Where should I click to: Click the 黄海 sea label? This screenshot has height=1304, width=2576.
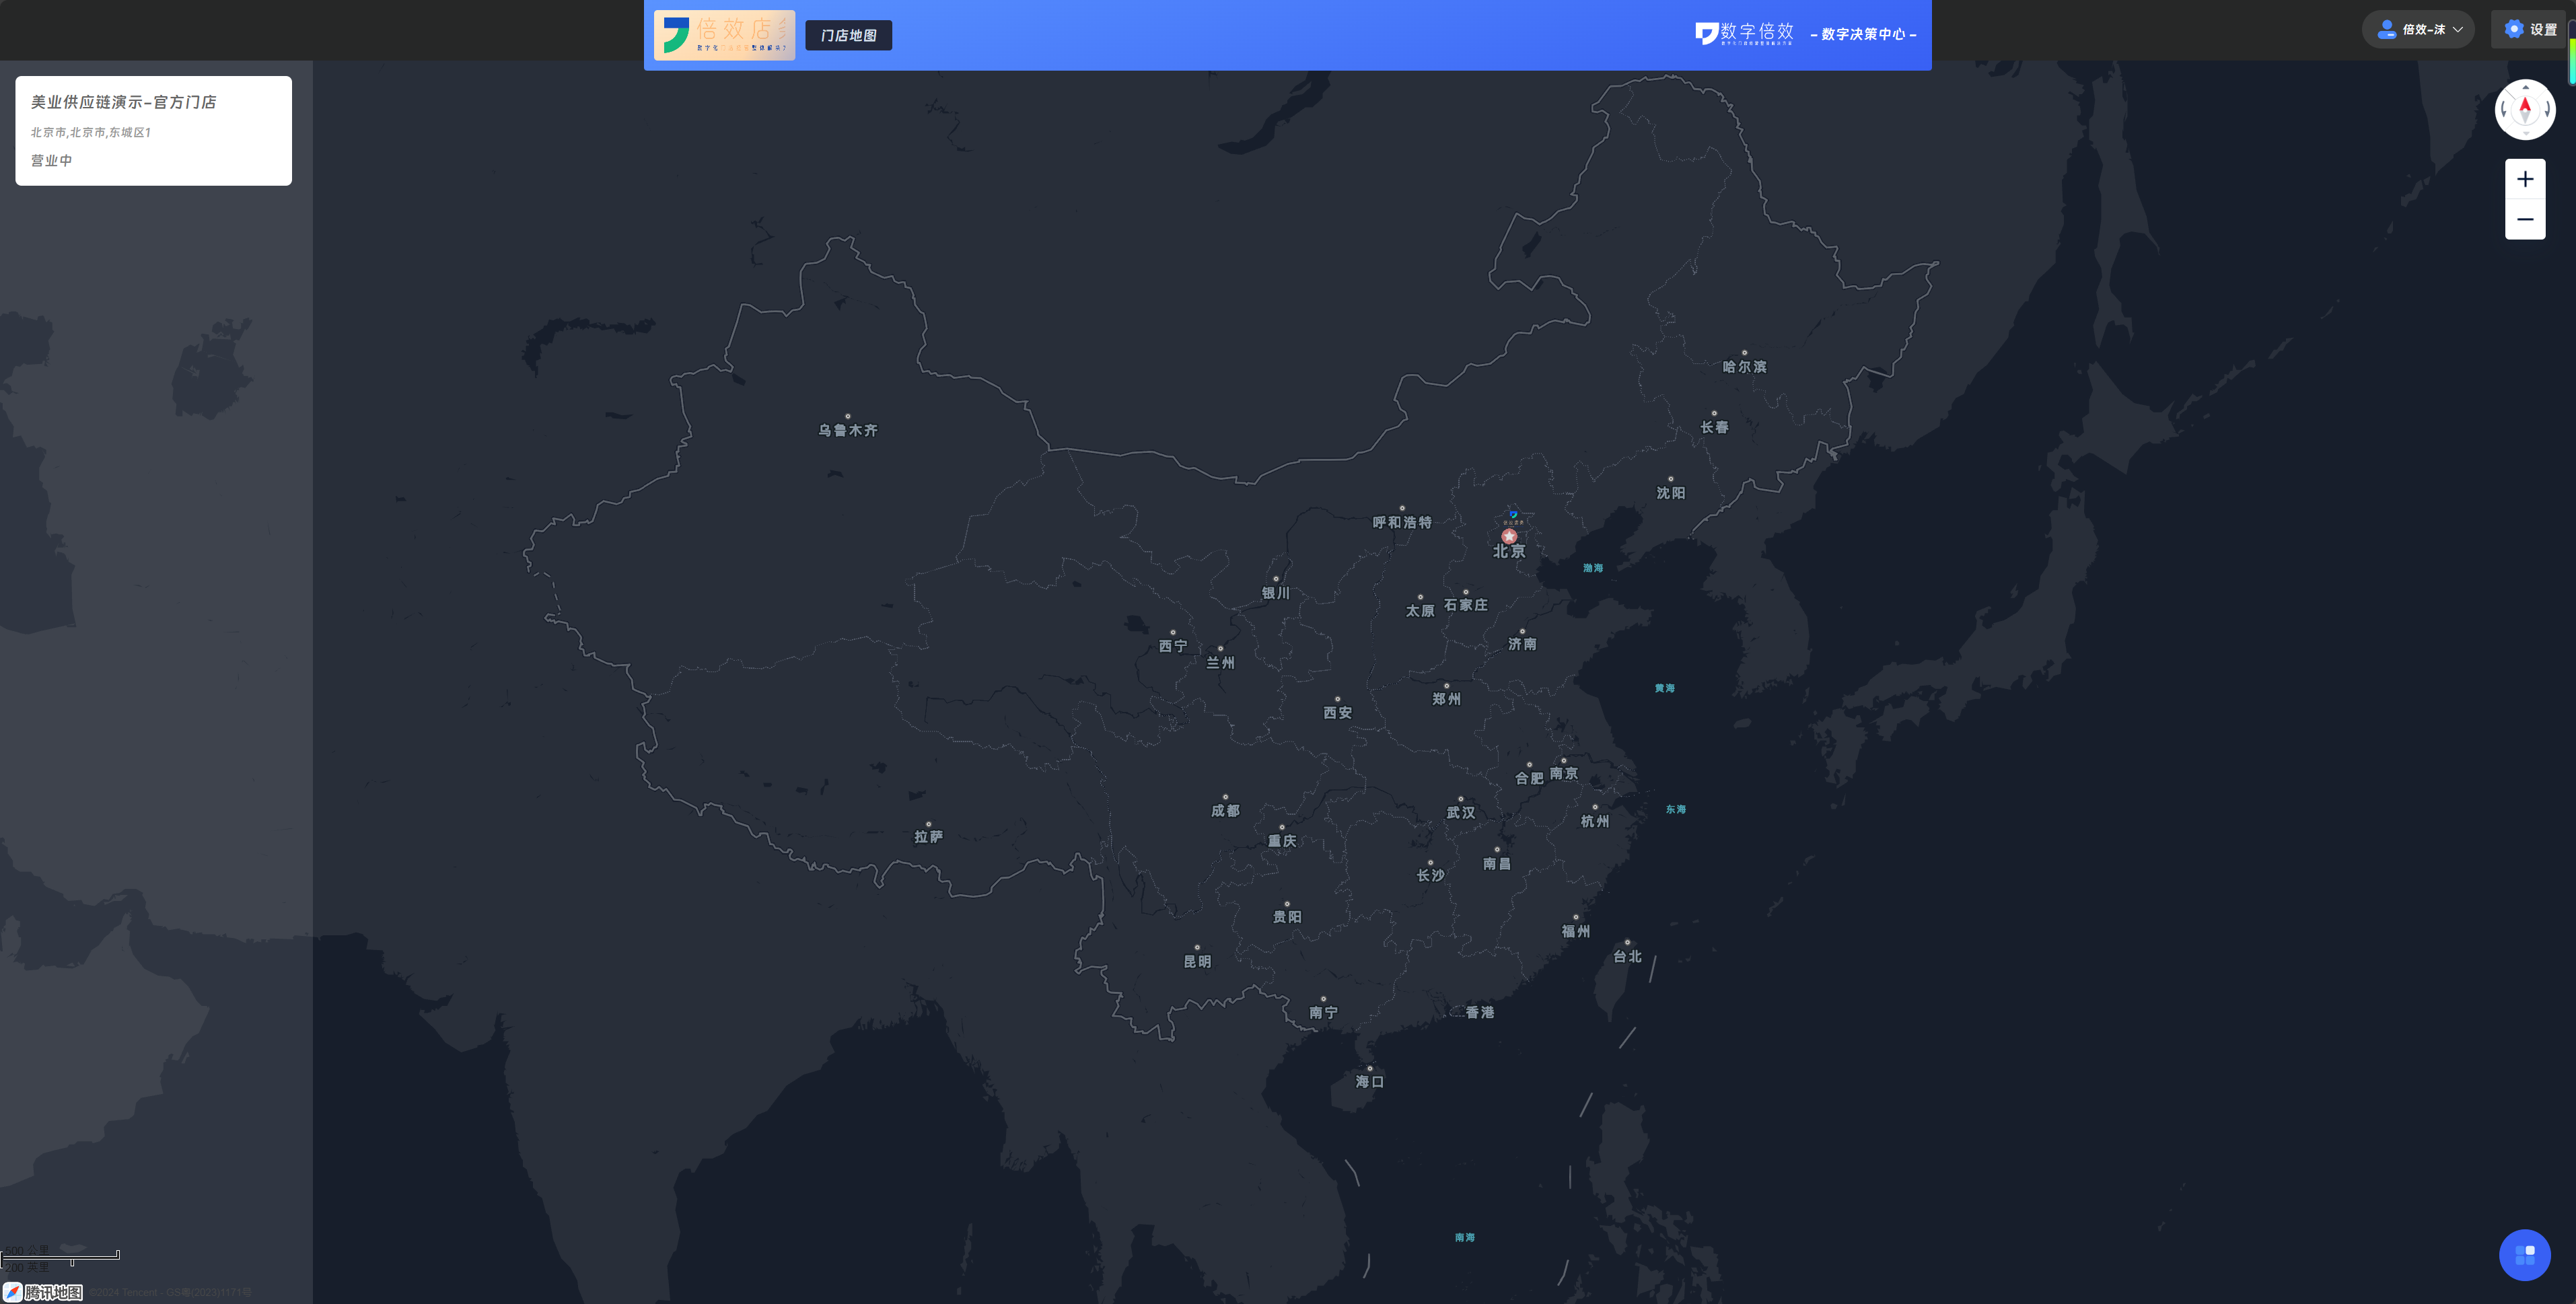(1664, 688)
